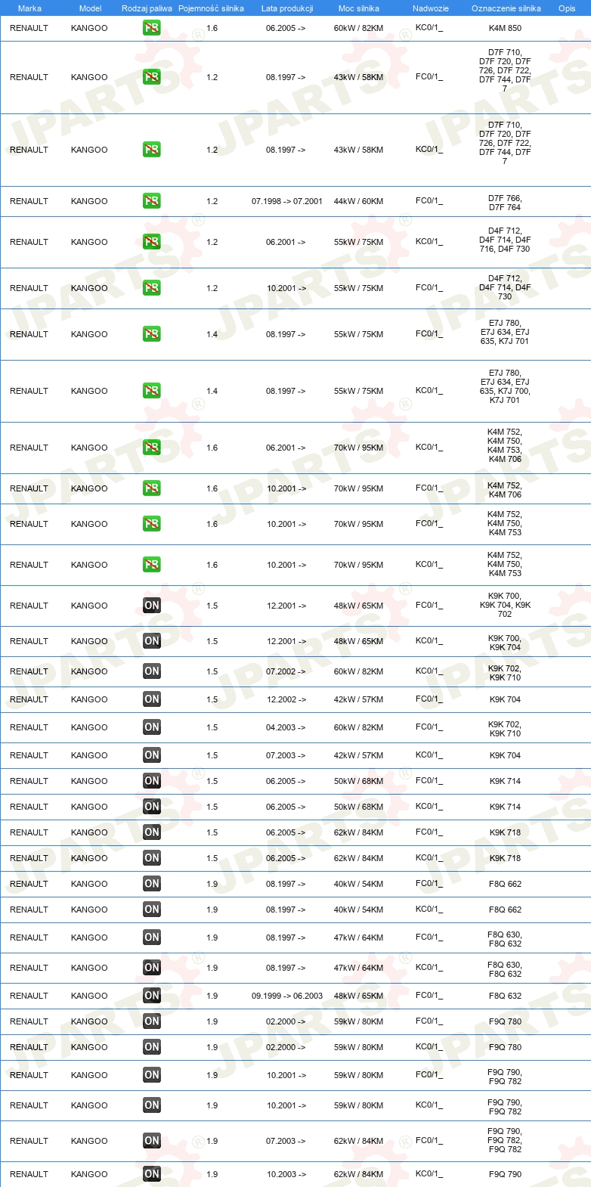Click the Marka column header
The image size is (591, 1187).
tap(29, 8)
